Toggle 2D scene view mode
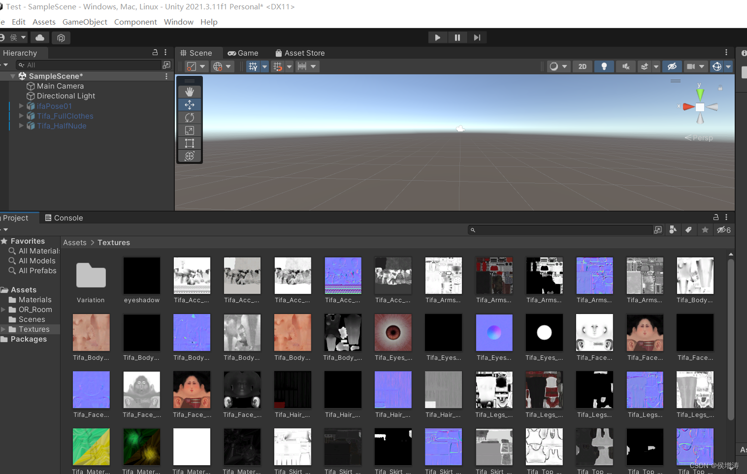The width and height of the screenshot is (747, 474). click(x=583, y=66)
